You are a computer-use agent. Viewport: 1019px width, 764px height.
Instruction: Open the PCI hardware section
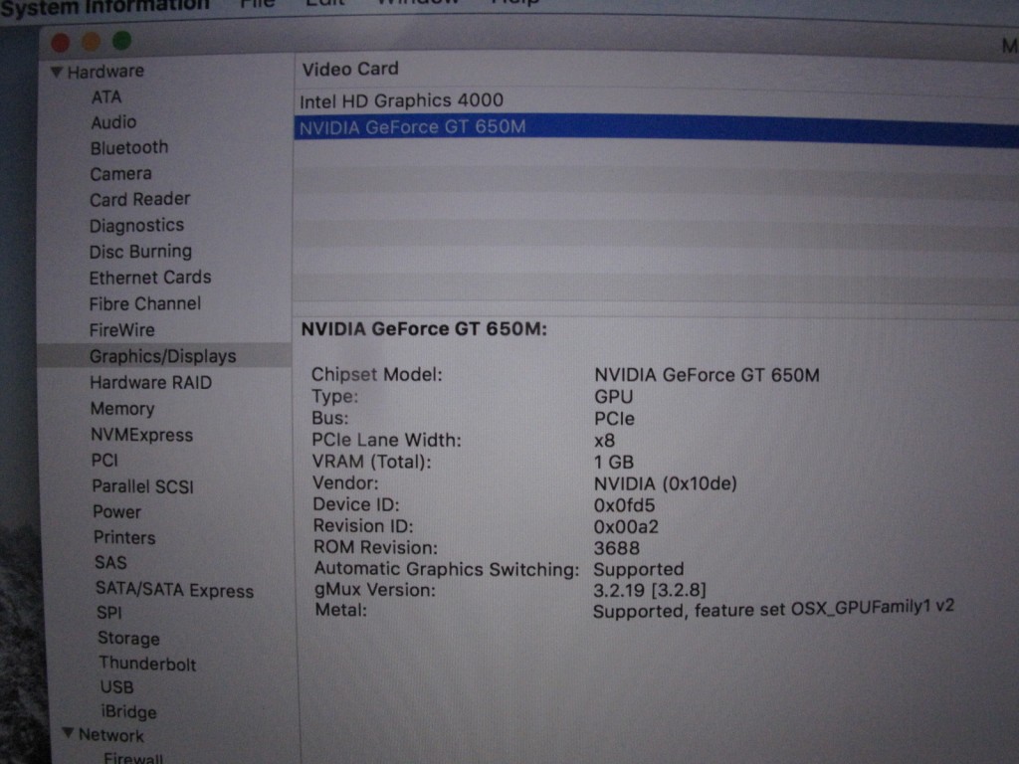tap(104, 461)
